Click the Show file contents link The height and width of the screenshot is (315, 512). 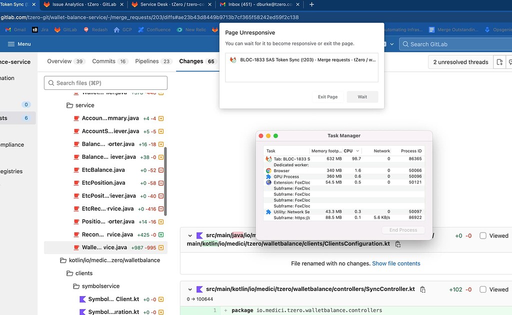click(396, 263)
